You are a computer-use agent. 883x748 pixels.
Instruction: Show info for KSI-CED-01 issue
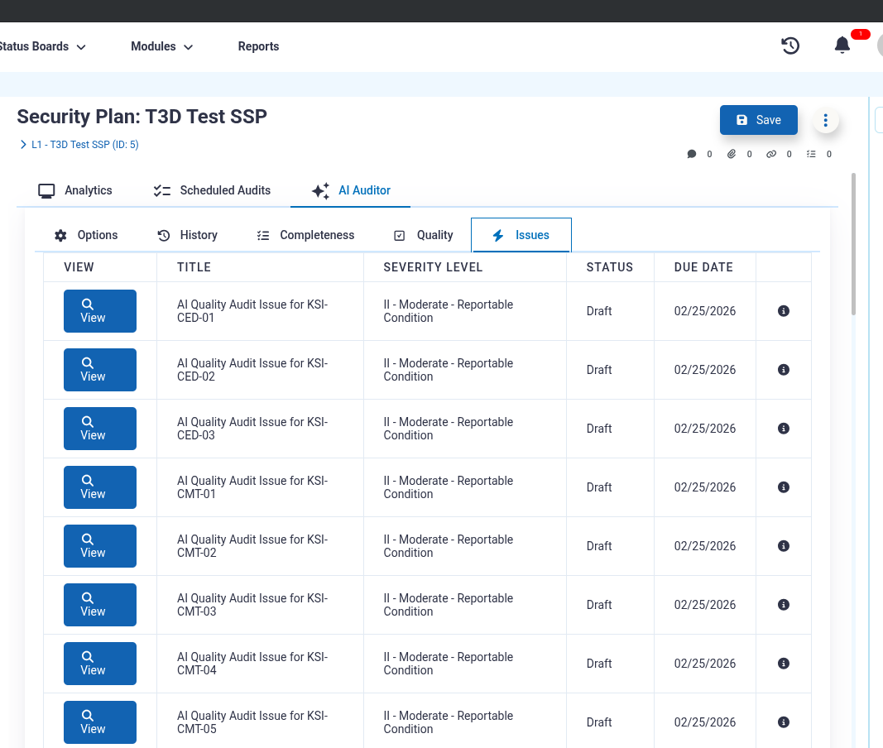pyautogui.click(x=784, y=311)
